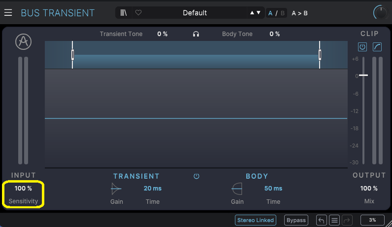This screenshot has width=392, height=227.
Task: Open the hamburger main menu
Action: [x=8, y=13]
